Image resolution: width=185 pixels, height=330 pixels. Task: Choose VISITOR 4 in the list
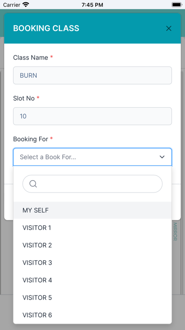coord(92,280)
